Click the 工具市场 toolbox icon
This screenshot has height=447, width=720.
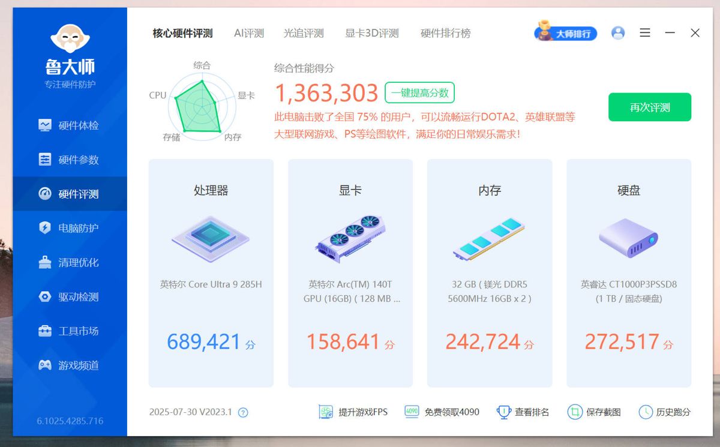pyautogui.click(x=45, y=331)
